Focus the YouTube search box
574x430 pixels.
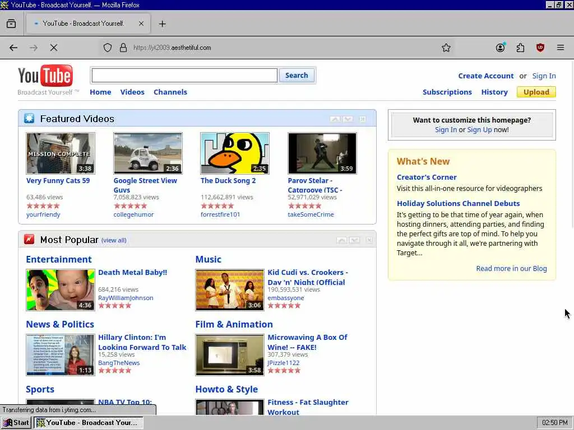click(184, 76)
